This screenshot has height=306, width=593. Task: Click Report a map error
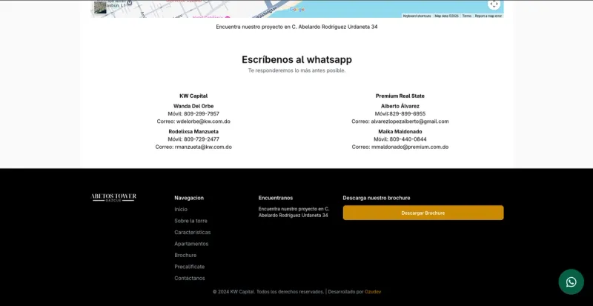pos(488,16)
